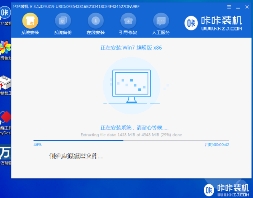Open the hamburger menu in title bar
253x198 pixels.
[229, 7]
